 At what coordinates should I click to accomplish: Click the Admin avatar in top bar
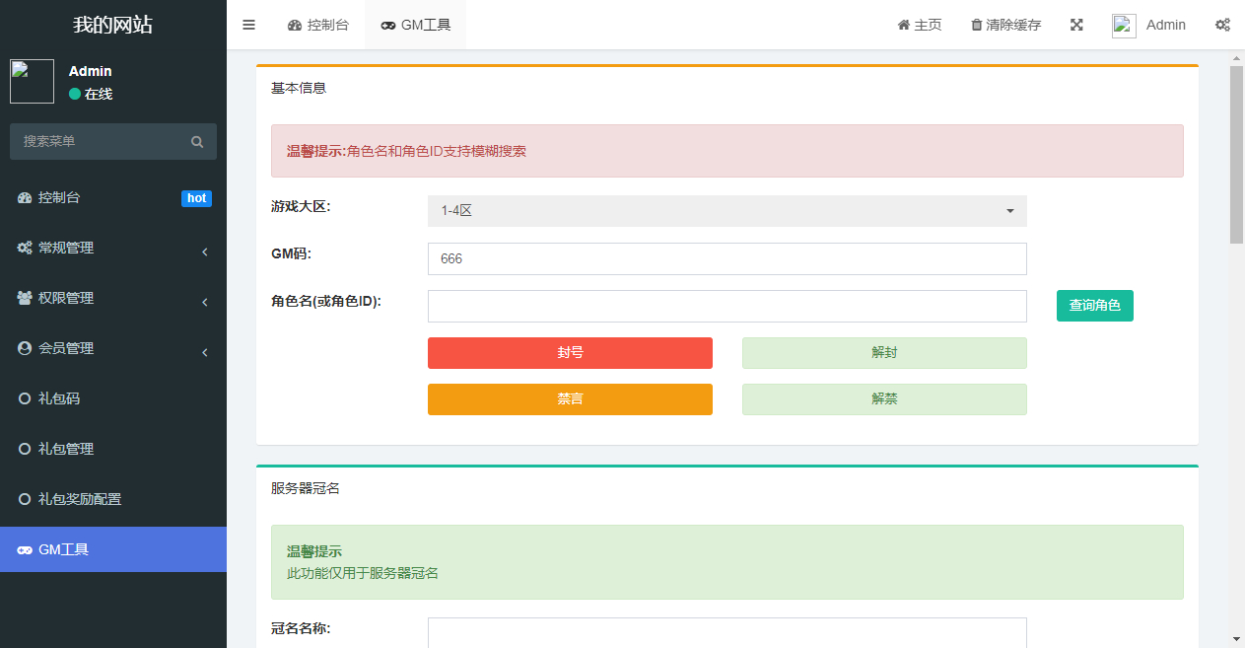click(1124, 26)
